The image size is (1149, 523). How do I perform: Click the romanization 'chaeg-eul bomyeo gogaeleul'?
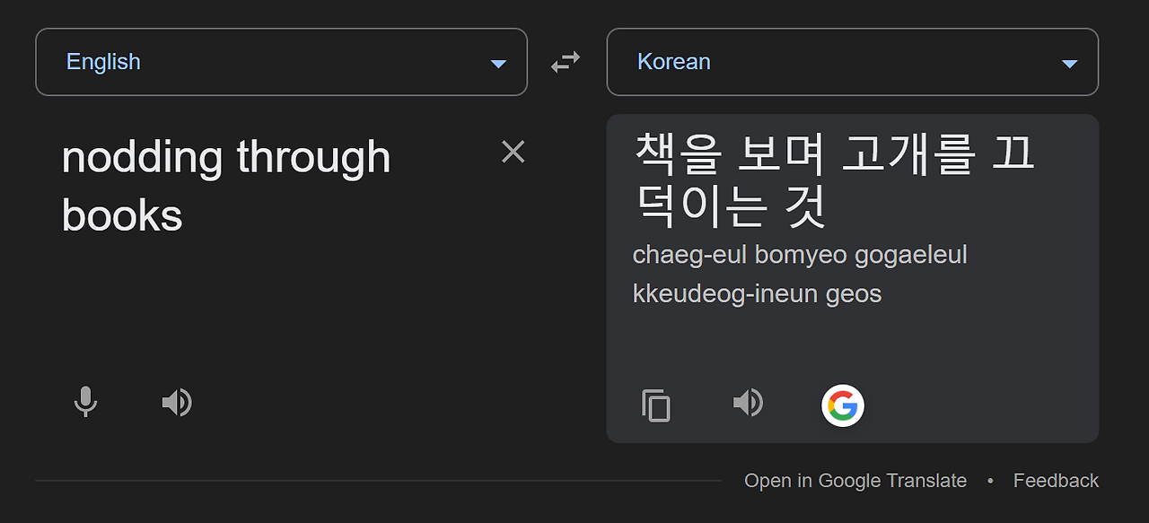(800, 255)
